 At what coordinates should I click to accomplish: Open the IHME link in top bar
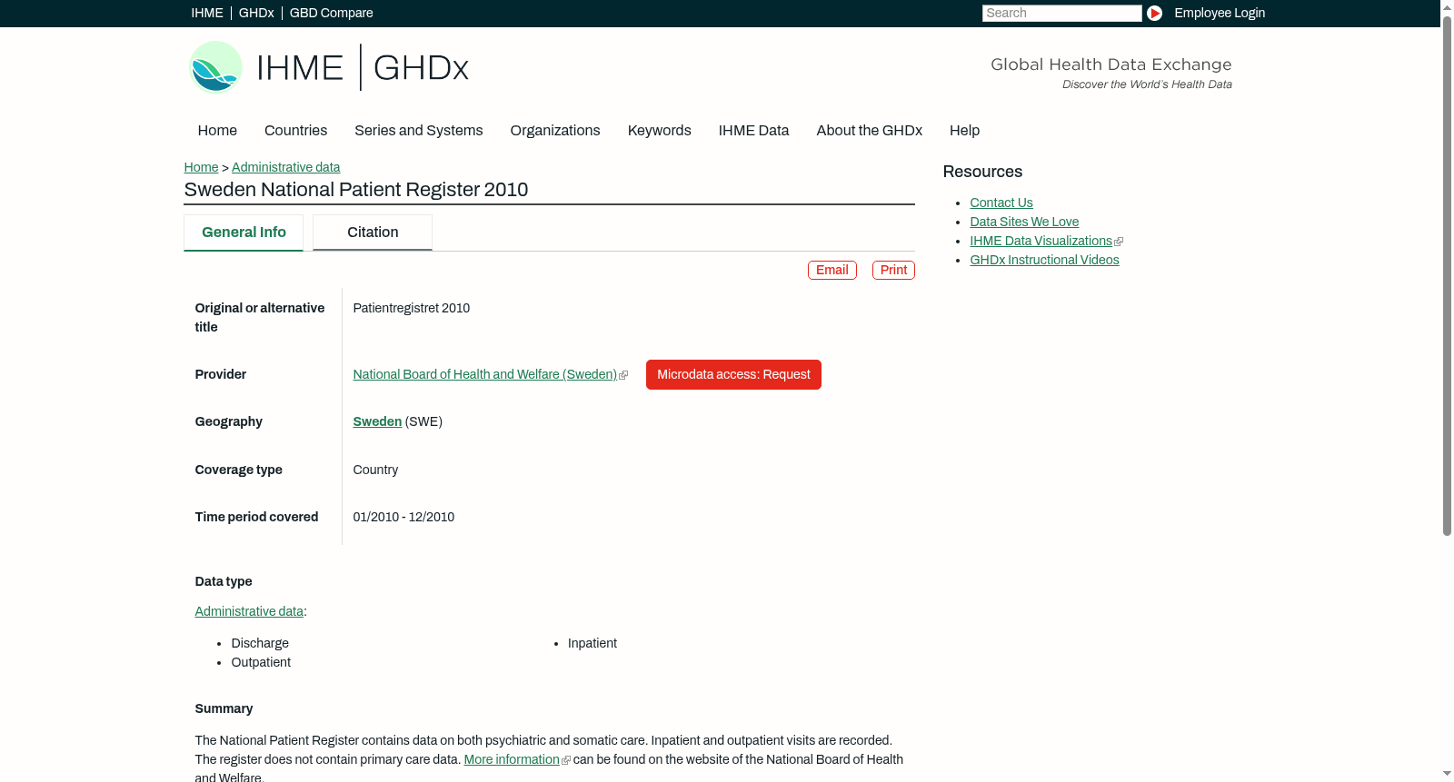coord(207,13)
